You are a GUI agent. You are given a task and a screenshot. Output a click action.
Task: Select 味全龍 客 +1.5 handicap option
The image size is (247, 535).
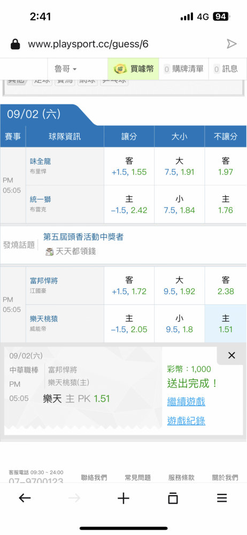(x=129, y=166)
